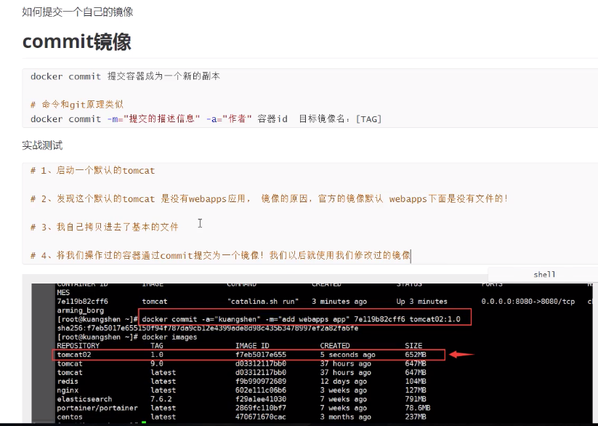Click 'arming_borg' container name

coord(80,310)
